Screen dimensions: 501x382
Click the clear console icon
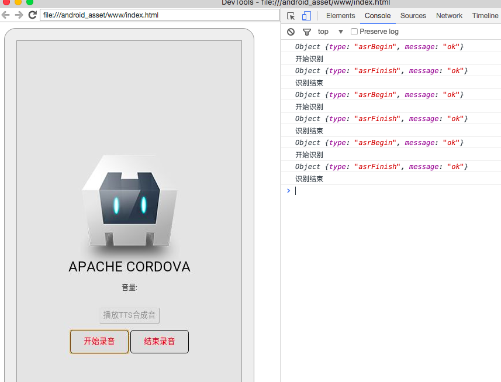coord(291,32)
